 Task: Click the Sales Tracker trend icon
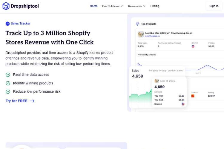[x=7, y=24]
